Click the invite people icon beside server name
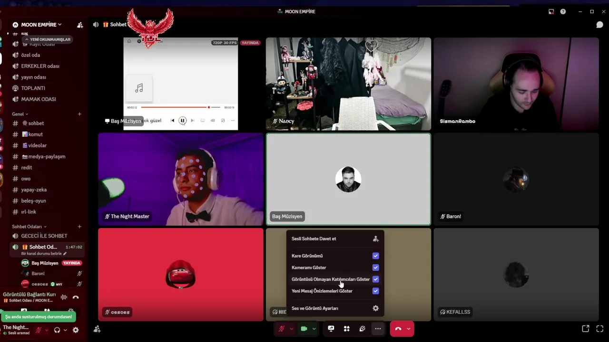This screenshot has width=609, height=342. (80, 25)
